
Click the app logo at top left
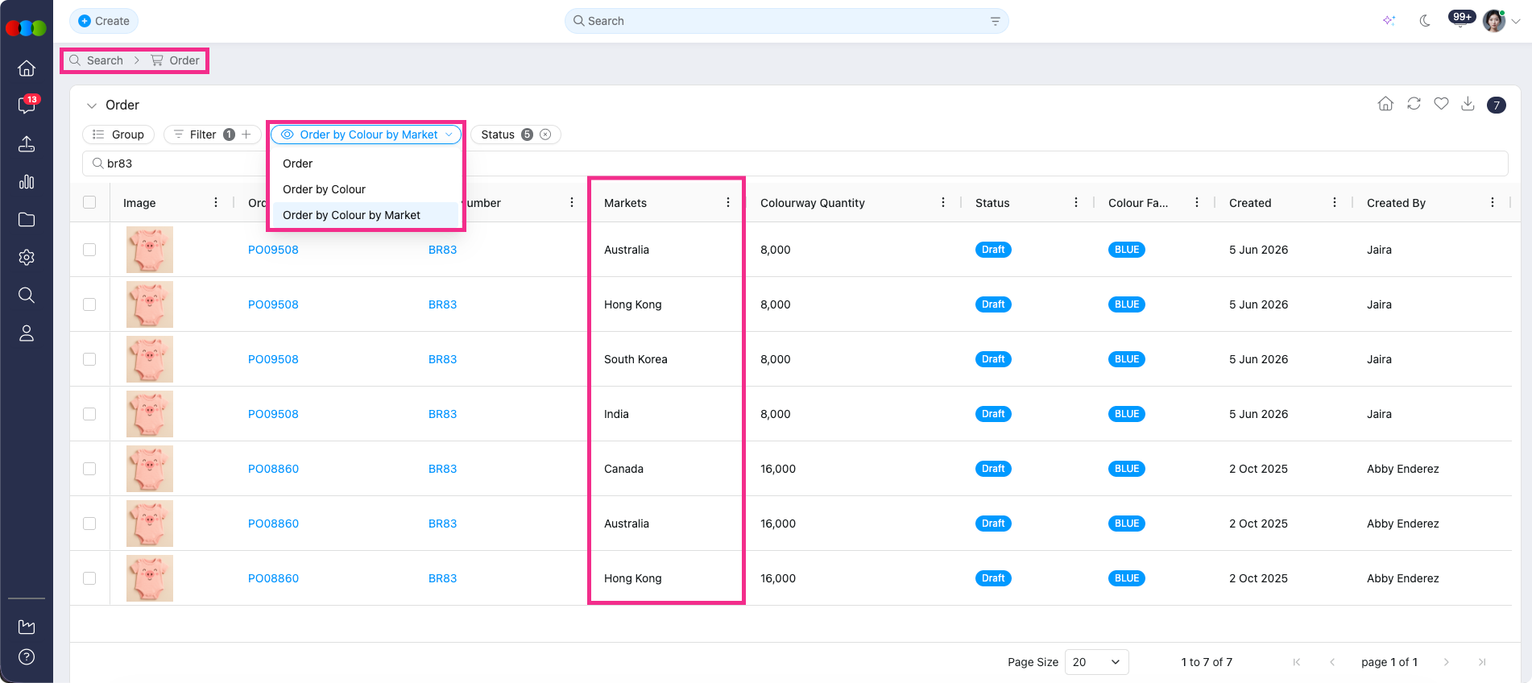coord(27,28)
